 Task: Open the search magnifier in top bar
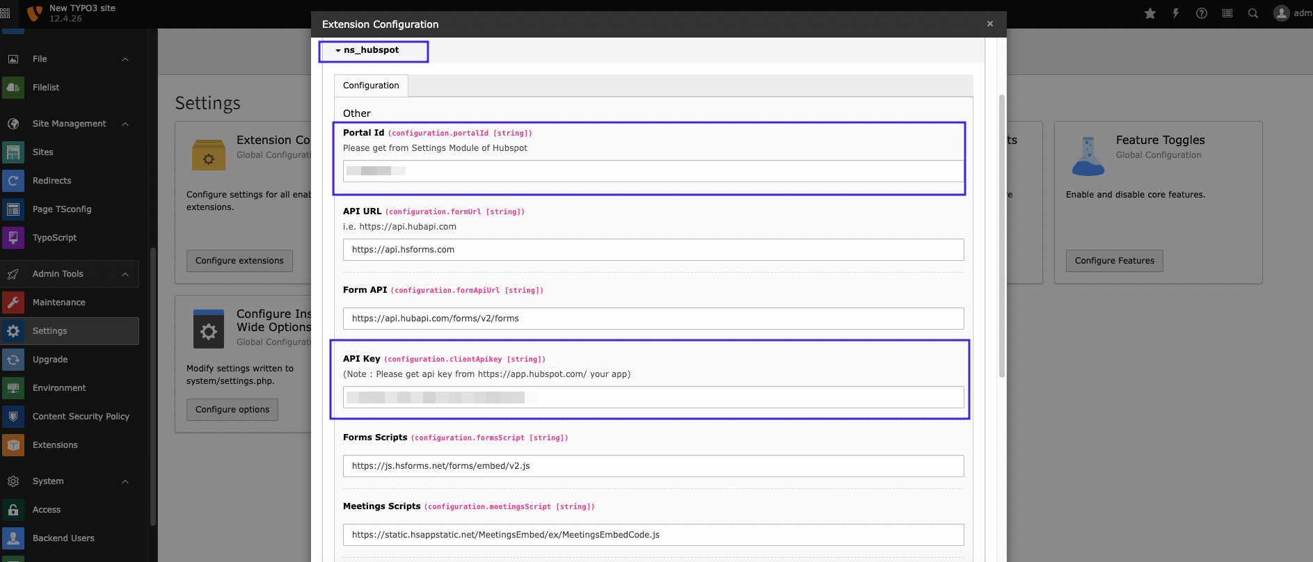[x=1253, y=13]
